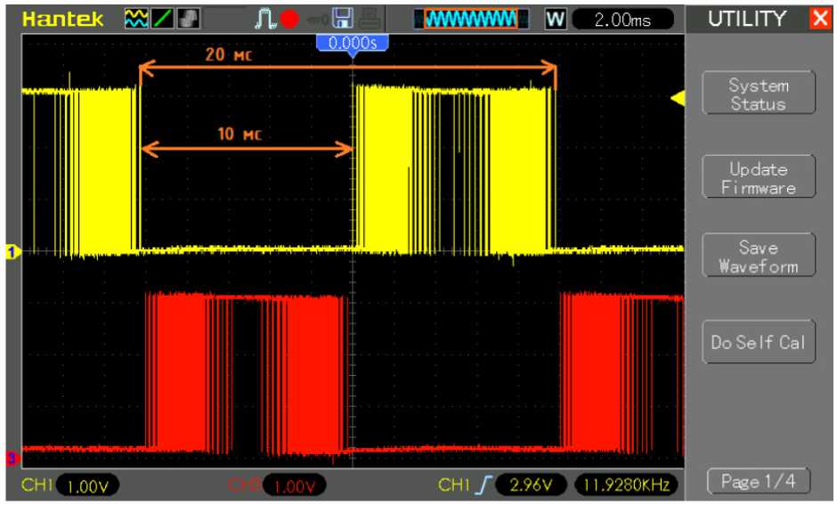This screenshot has width=837, height=505.
Task: Click the W window timebase icon
Action: coord(555,19)
